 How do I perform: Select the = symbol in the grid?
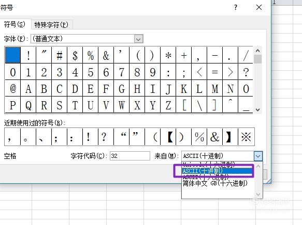pyautogui.click(x=215, y=72)
